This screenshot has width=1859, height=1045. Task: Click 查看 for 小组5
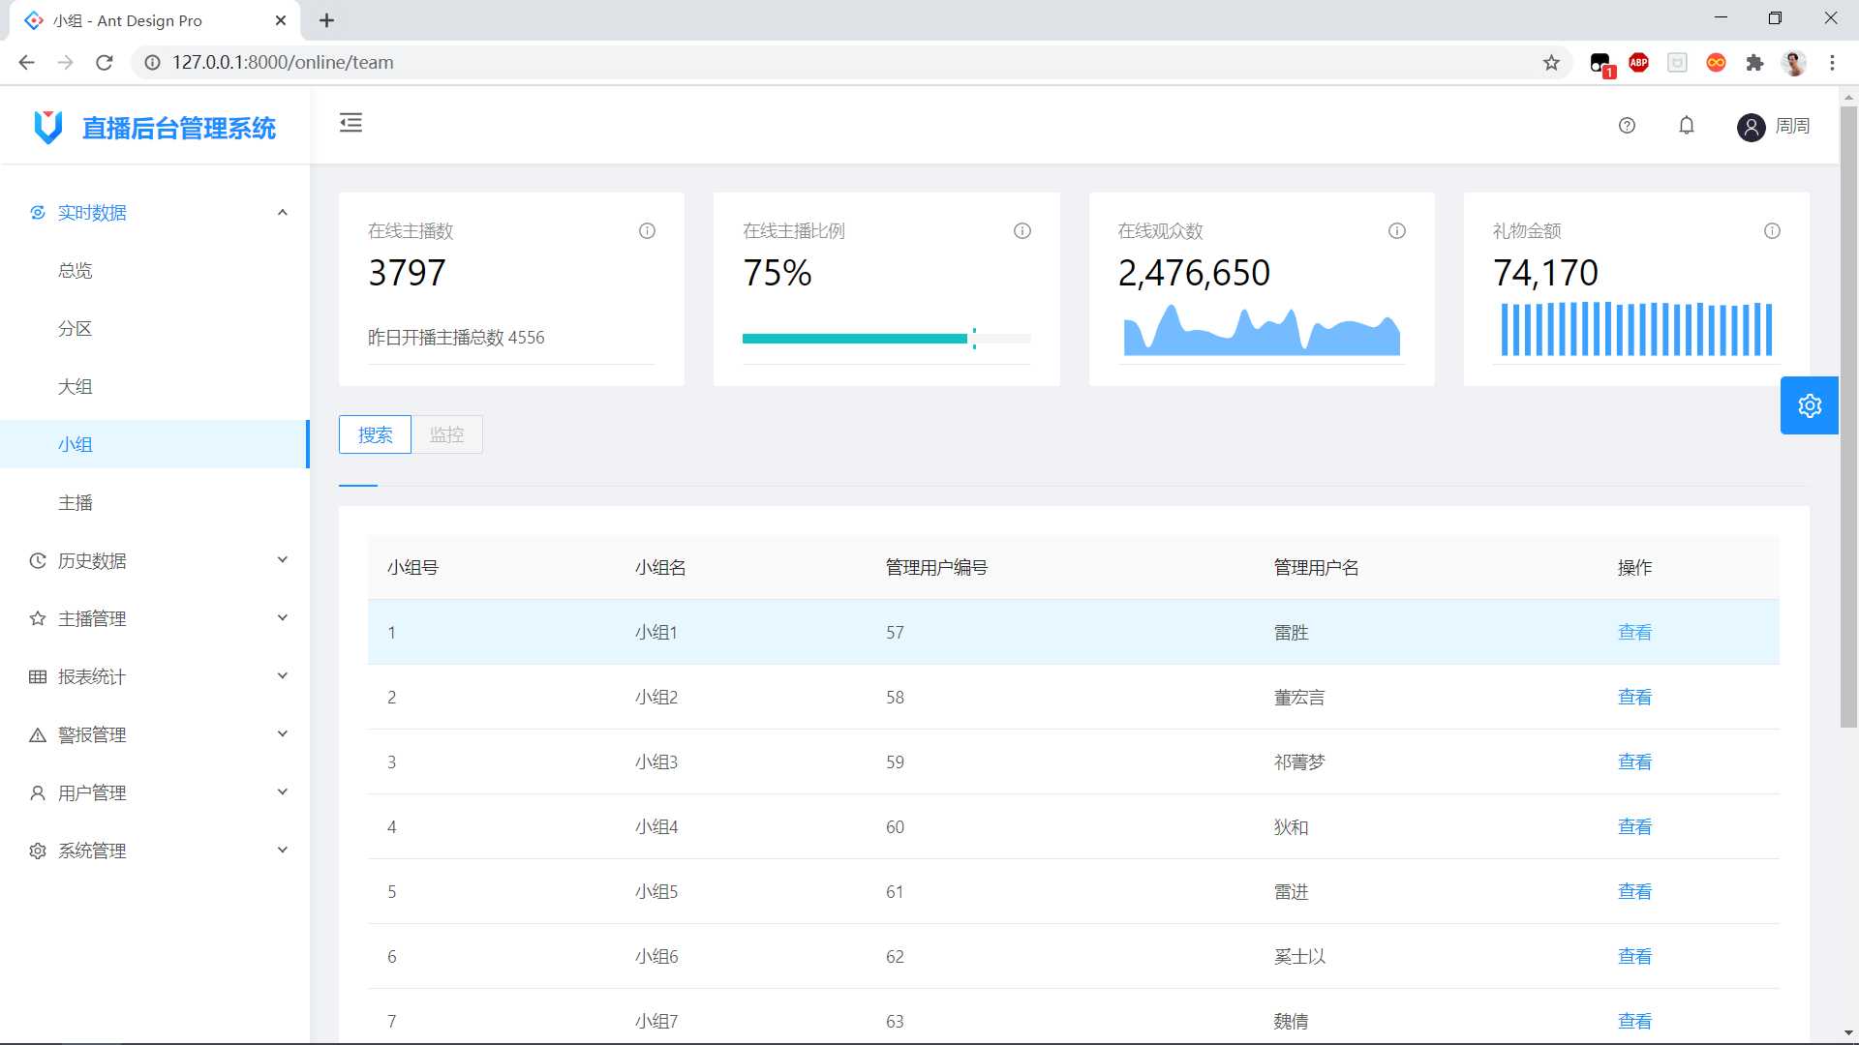click(x=1634, y=892)
